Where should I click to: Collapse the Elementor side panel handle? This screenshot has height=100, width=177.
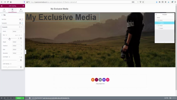pos(25,52)
